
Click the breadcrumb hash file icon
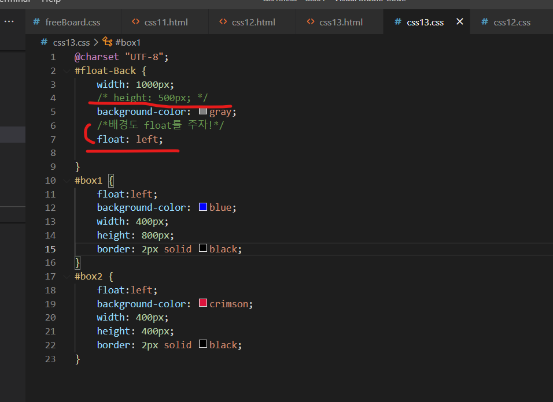click(x=44, y=42)
